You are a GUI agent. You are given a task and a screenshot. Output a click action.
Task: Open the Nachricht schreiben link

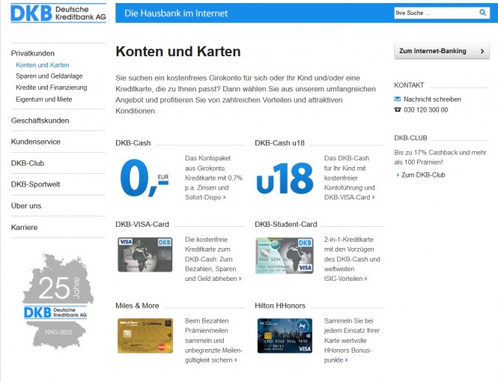[x=432, y=100]
